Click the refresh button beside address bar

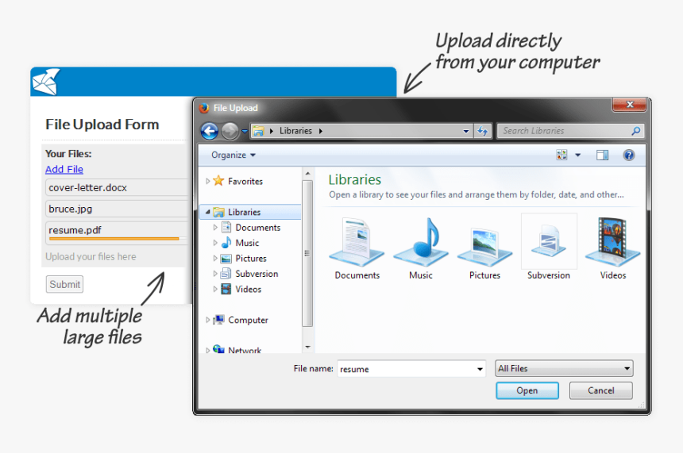point(483,131)
